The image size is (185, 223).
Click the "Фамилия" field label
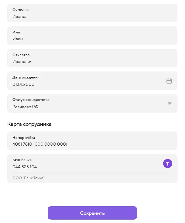click(x=20, y=10)
